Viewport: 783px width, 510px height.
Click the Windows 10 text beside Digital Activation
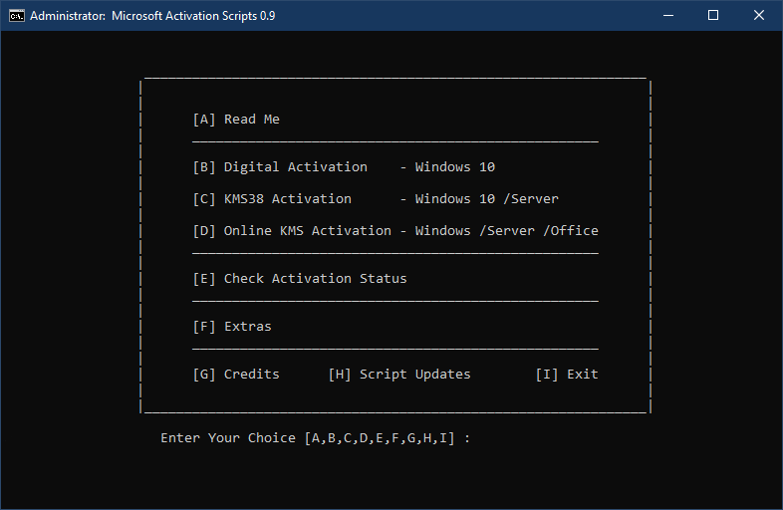pyautogui.click(x=455, y=167)
